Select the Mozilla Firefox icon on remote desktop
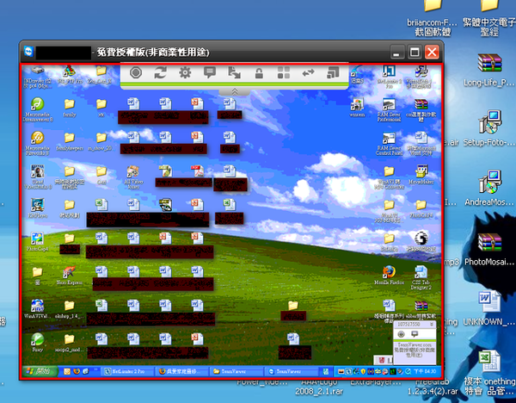Image resolution: width=516 pixels, height=403 pixels. (389, 276)
